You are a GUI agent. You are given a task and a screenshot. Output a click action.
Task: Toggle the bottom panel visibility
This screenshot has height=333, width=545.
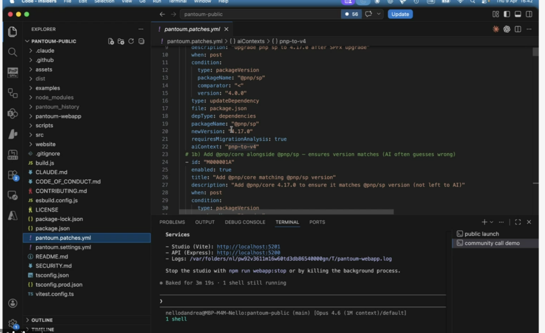[x=518, y=14]
